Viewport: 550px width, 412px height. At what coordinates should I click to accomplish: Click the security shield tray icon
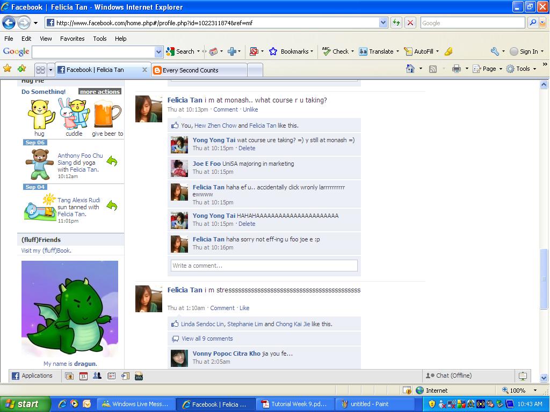(x=432, y=404)
